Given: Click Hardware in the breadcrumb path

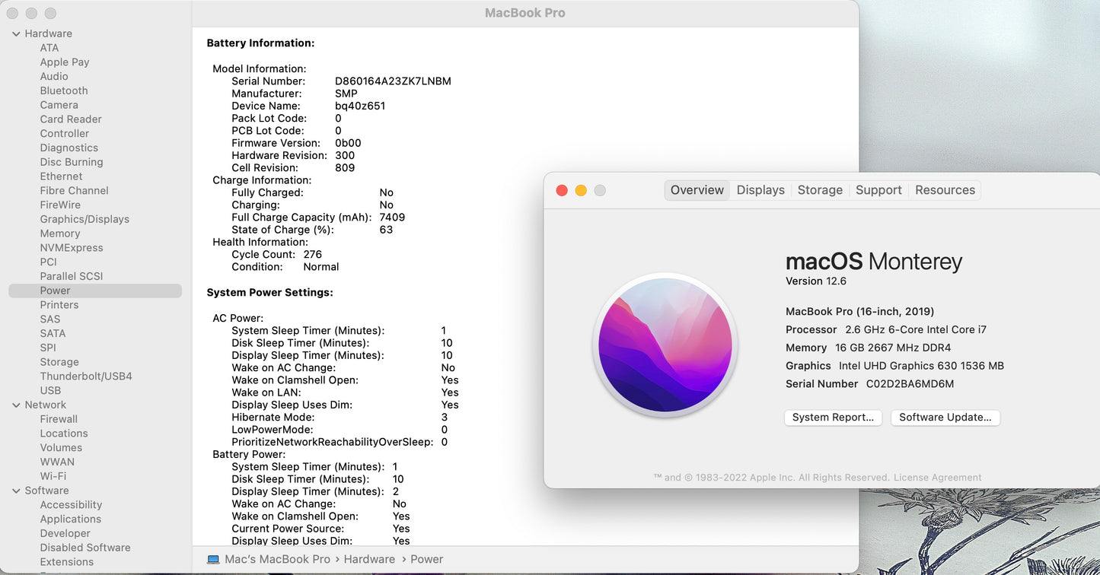Looking at the screenshot, I should tap(369, 559).
